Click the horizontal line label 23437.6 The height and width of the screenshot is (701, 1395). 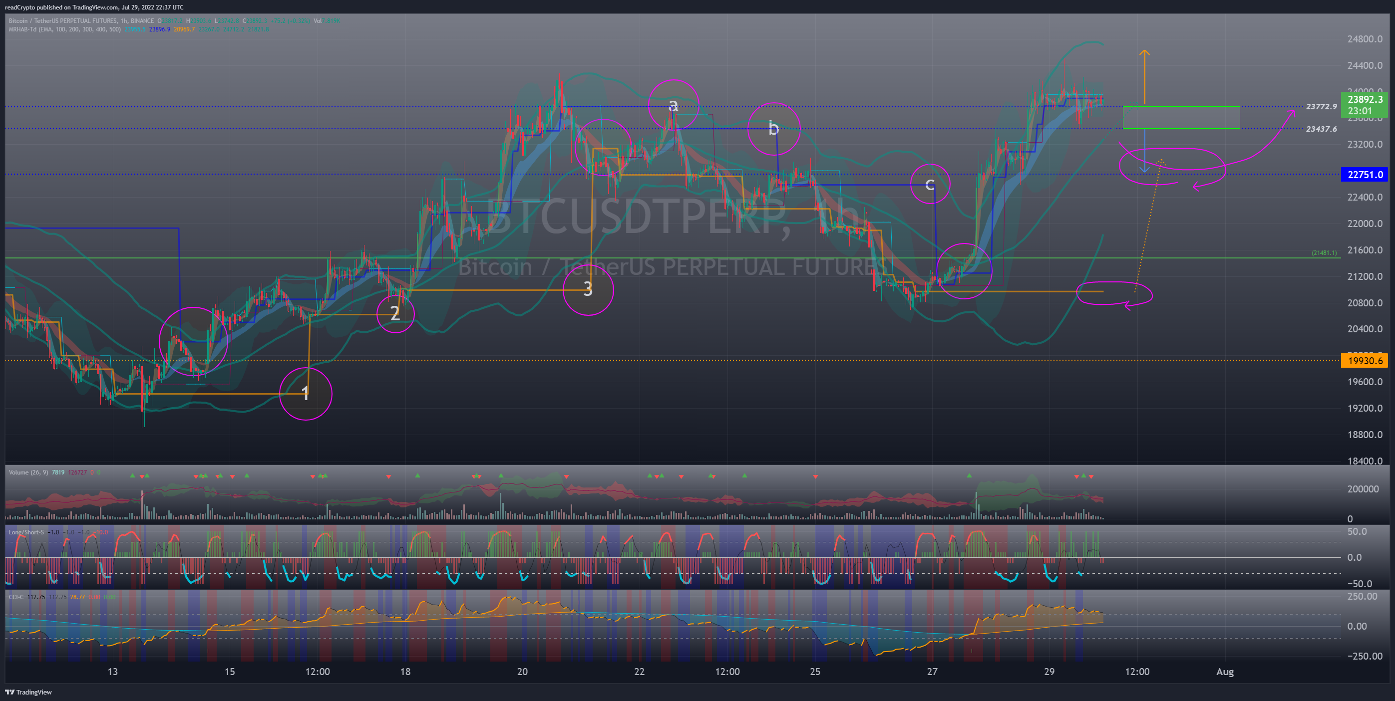(1321, 129)
